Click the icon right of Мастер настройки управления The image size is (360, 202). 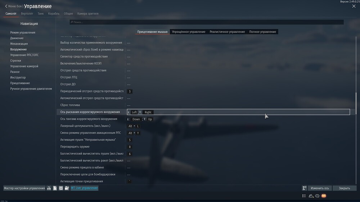click(49, 188)
